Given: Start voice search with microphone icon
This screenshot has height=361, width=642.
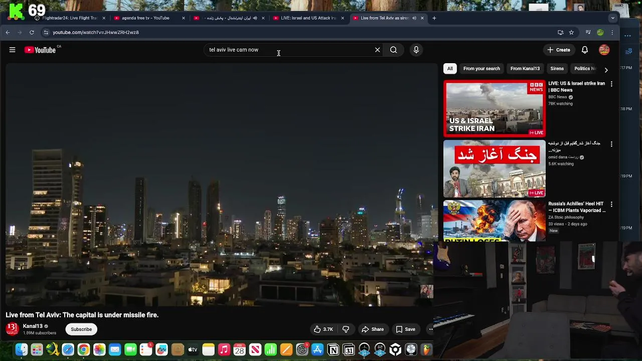Looking at the screenshot, I should tap(416, 50).
